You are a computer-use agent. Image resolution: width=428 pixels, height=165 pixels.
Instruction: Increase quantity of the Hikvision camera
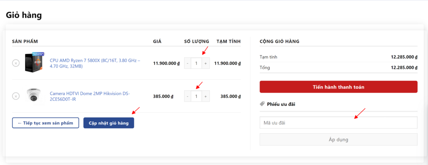206,96
